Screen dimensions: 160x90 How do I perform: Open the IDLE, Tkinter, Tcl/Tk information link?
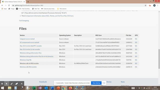point(50,16)
